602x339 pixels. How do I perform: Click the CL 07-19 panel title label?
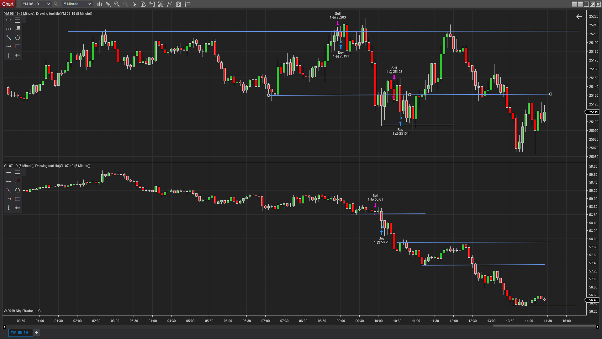click(x=47, y=166)
